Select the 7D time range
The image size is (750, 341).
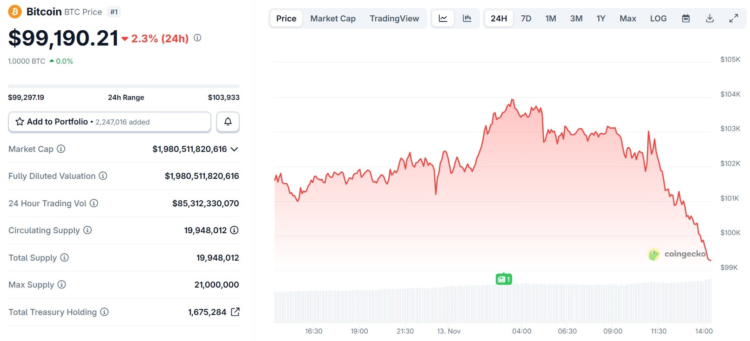click(526, 19)
